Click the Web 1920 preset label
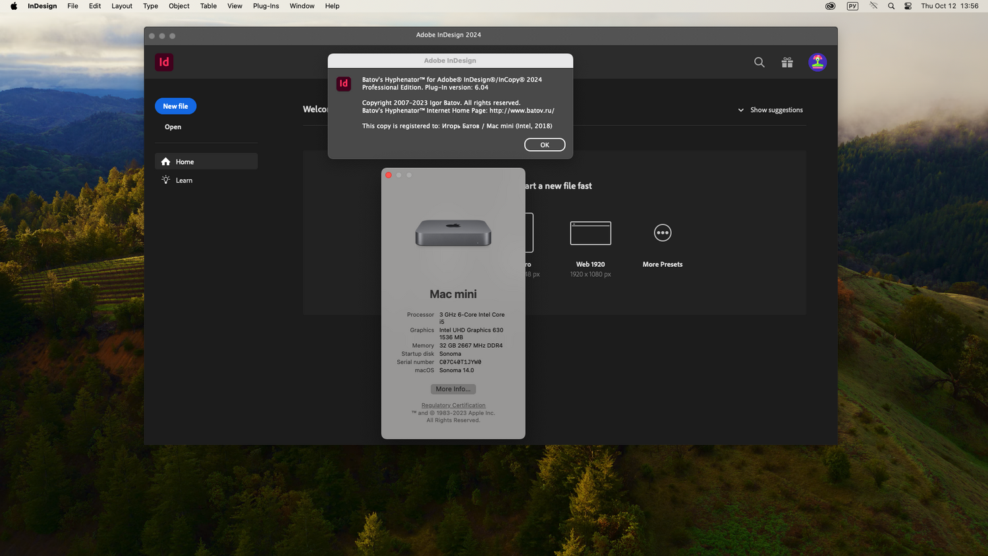The height and width of the screenshot is (556, 988). tap(590, 264)
